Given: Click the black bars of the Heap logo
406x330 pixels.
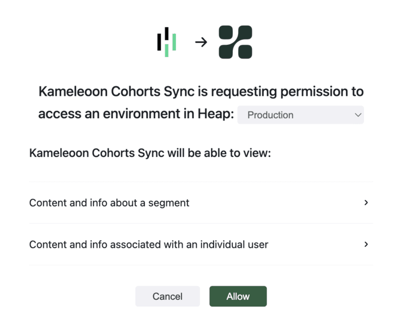Looking at the screenshot, I should [160, 40].
